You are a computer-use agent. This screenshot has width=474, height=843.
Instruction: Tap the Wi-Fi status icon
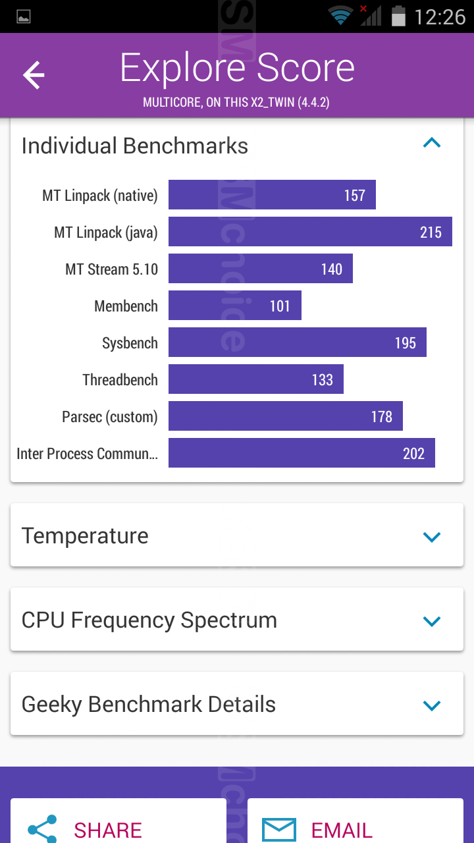point(340,16)
